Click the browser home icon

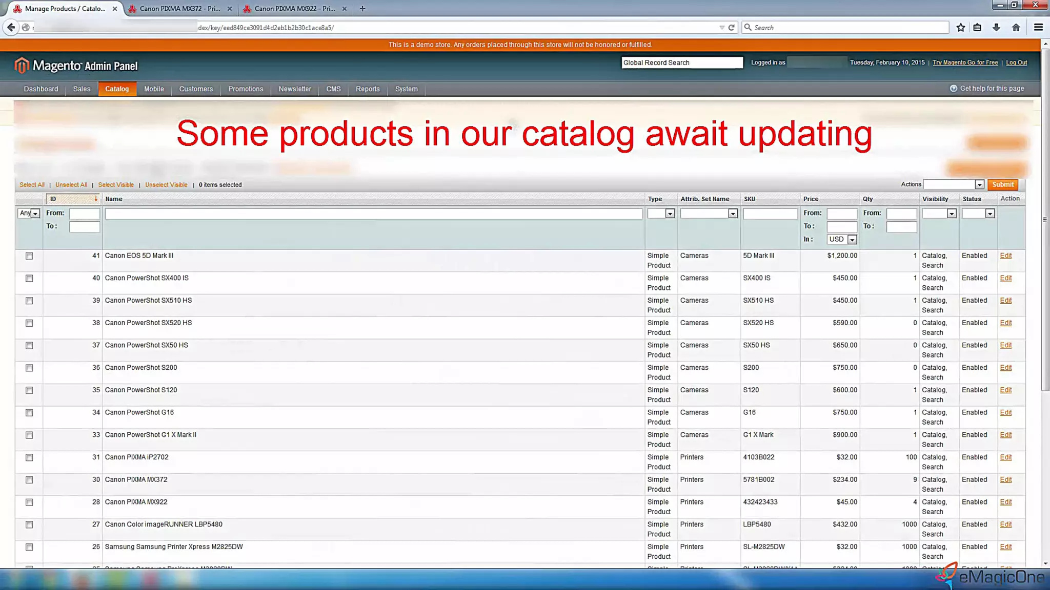[x=1016, y=28]
